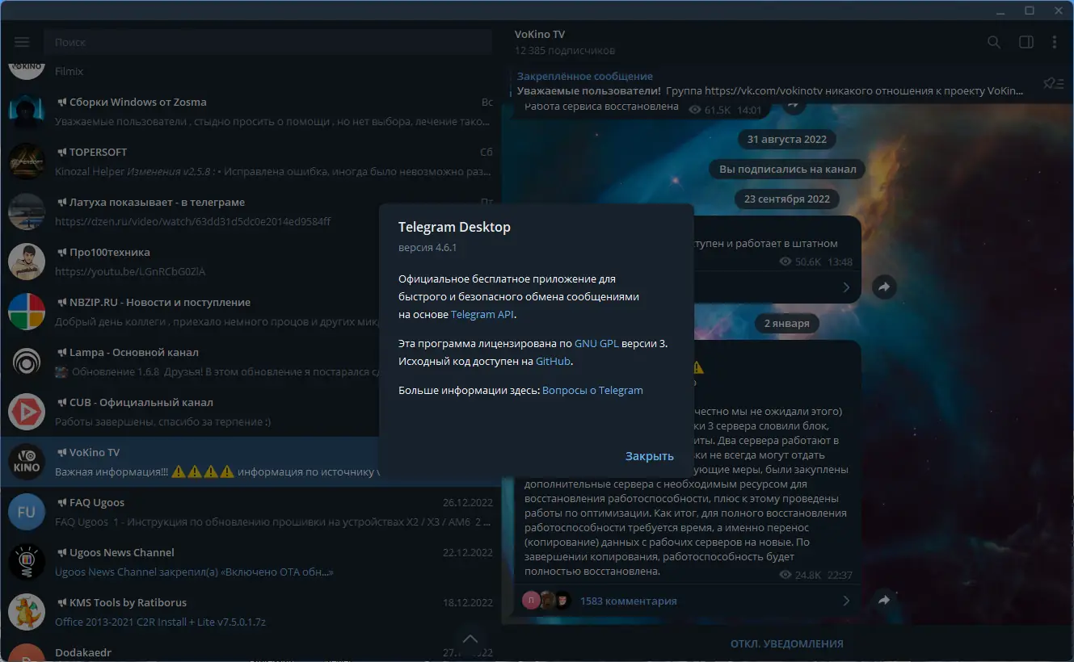Open KMS Tools by Ratiborus chat

[x=251, y=613]
